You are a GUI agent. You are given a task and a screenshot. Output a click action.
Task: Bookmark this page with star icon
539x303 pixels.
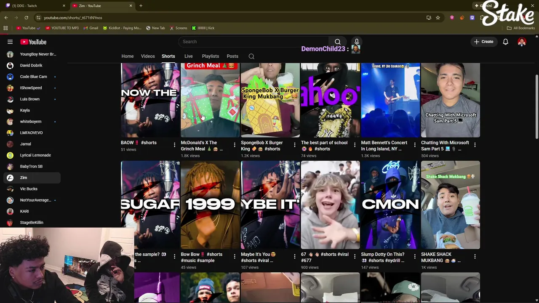point(438,18)
